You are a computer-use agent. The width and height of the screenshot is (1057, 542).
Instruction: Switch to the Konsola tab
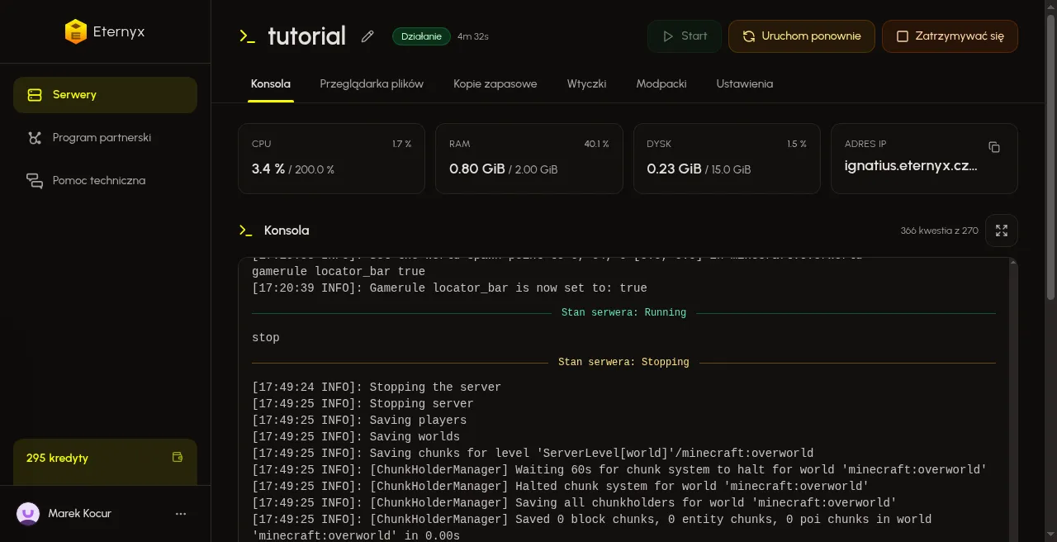(x=271, y=84)
